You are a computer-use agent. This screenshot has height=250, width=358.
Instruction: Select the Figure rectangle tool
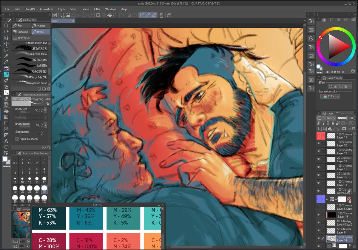point(6,123)
